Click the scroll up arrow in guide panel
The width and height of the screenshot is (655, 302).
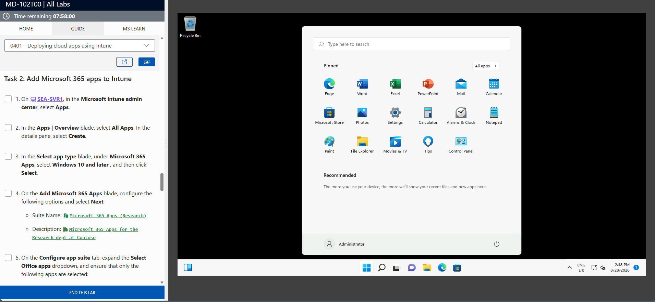[162, 38]
